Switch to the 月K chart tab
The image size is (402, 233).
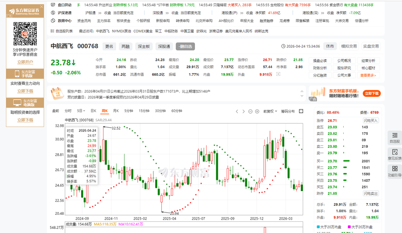tap(116, 111)
